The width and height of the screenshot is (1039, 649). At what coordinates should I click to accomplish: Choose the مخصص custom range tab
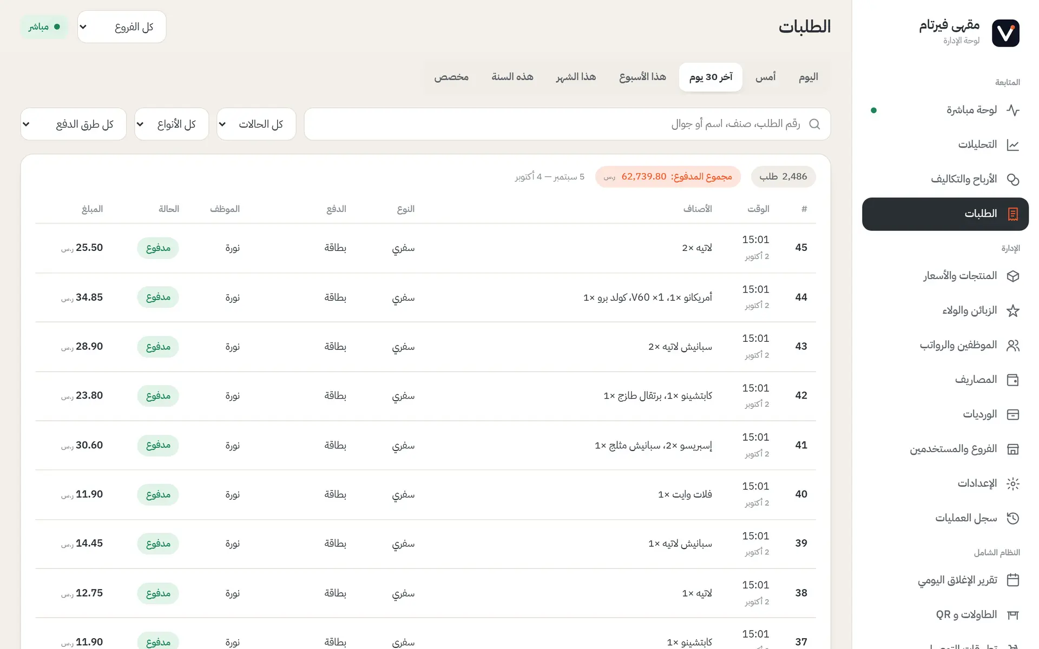tap(451, 77)
